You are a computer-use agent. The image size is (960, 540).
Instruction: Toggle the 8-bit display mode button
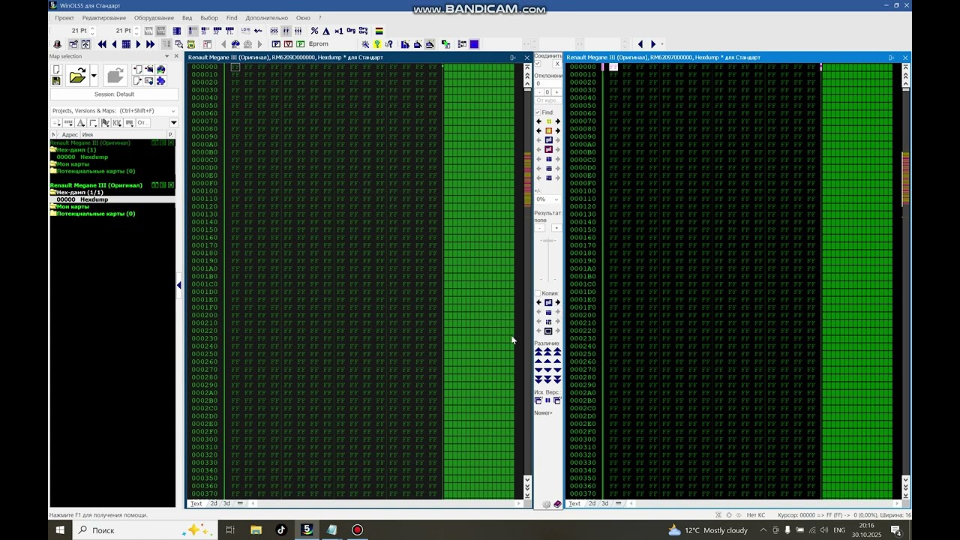click(193, 31)
